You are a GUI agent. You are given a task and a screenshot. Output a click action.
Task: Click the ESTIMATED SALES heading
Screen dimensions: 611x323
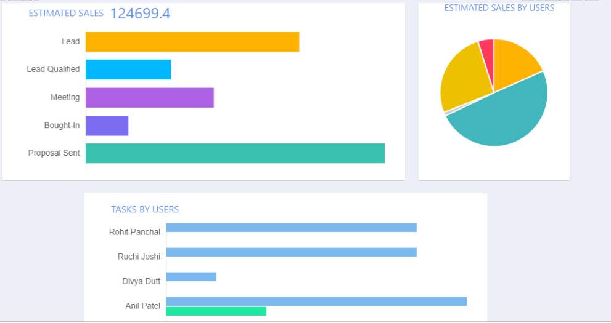66,13
